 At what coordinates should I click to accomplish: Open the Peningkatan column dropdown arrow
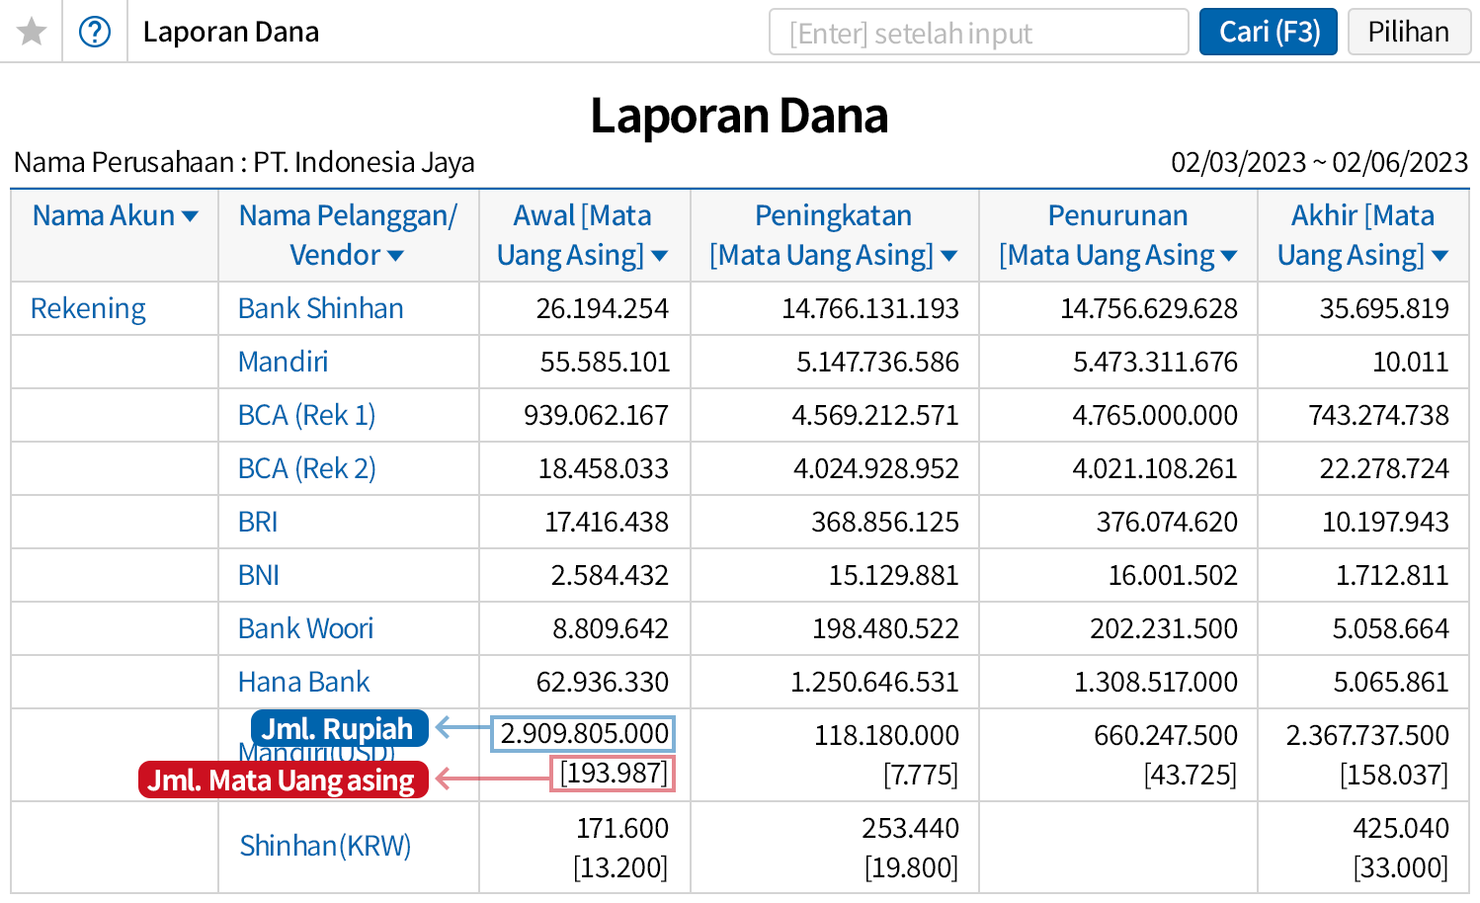(x=949, y=256)
